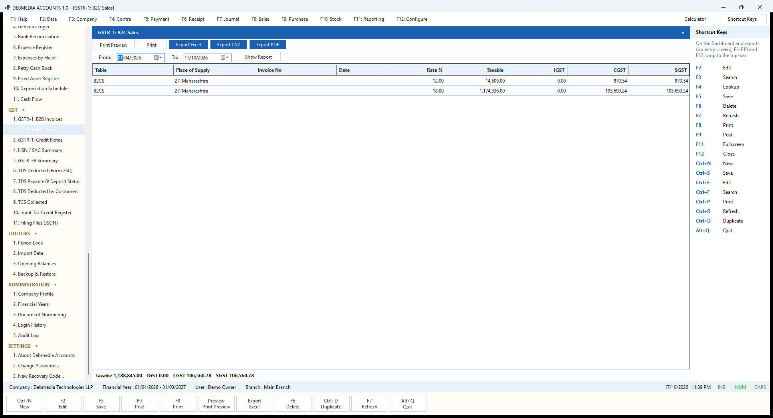Click Export Excel button in report toolbar
Viewport: 773px width, 418px height.
point(188,45)
